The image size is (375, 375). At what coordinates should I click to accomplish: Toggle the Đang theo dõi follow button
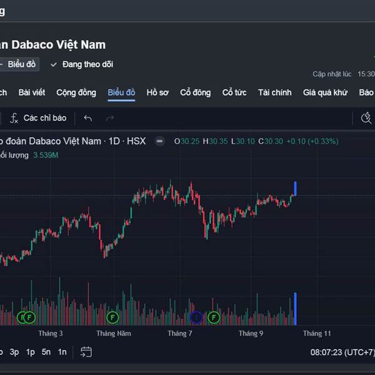[x=82, y=64]
